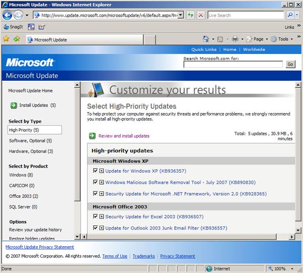Click the Search Microsoft.com input field
Viewport: 303px width, 273px height.
233,64
